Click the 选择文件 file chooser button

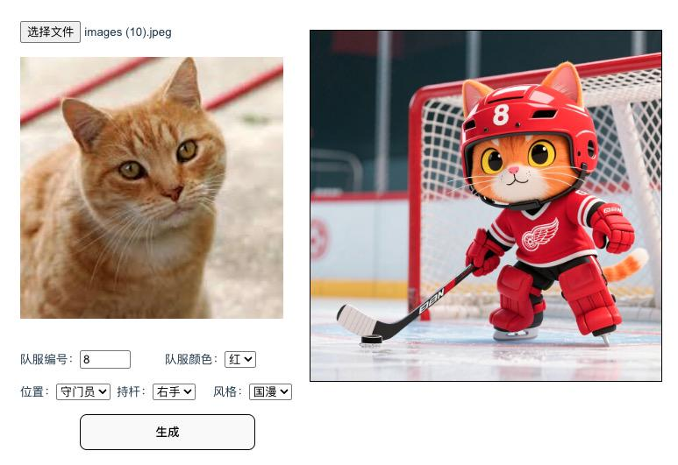tap(50, 32)
